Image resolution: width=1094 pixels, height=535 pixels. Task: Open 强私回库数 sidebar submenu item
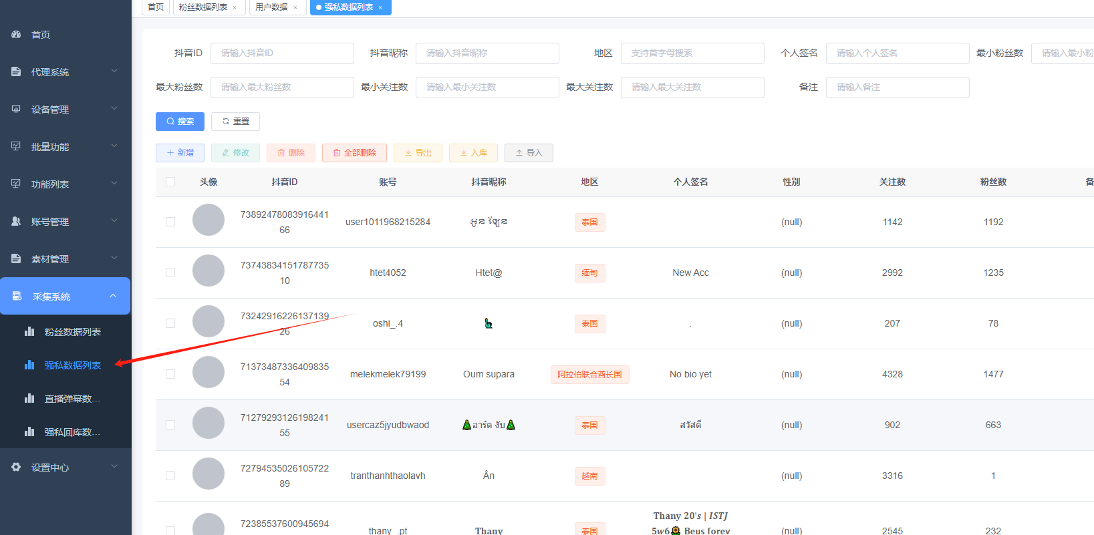(x=72, y=432)
